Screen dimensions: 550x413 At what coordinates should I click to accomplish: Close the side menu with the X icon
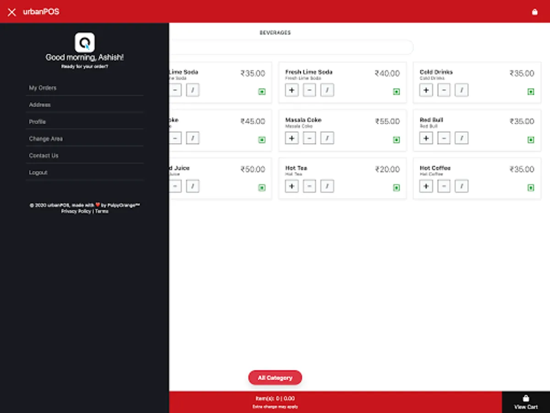[12, 12]
